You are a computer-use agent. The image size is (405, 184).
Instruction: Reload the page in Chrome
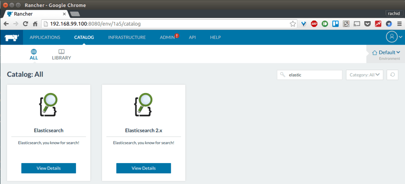(x=26, y=24)
